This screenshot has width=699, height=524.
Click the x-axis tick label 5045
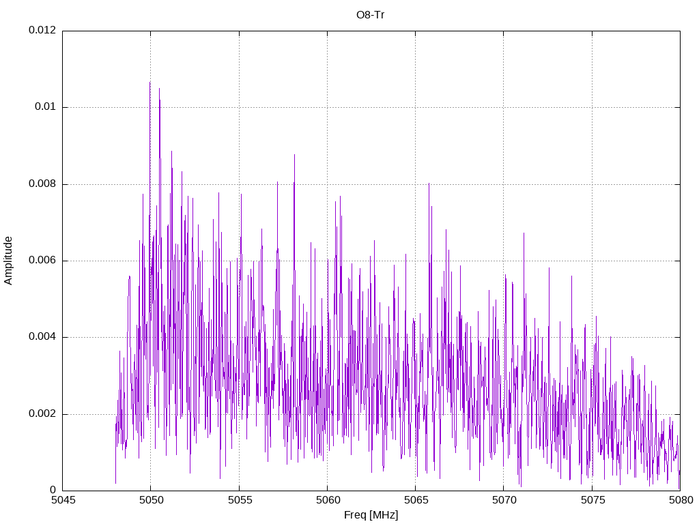tap(63, 500)
